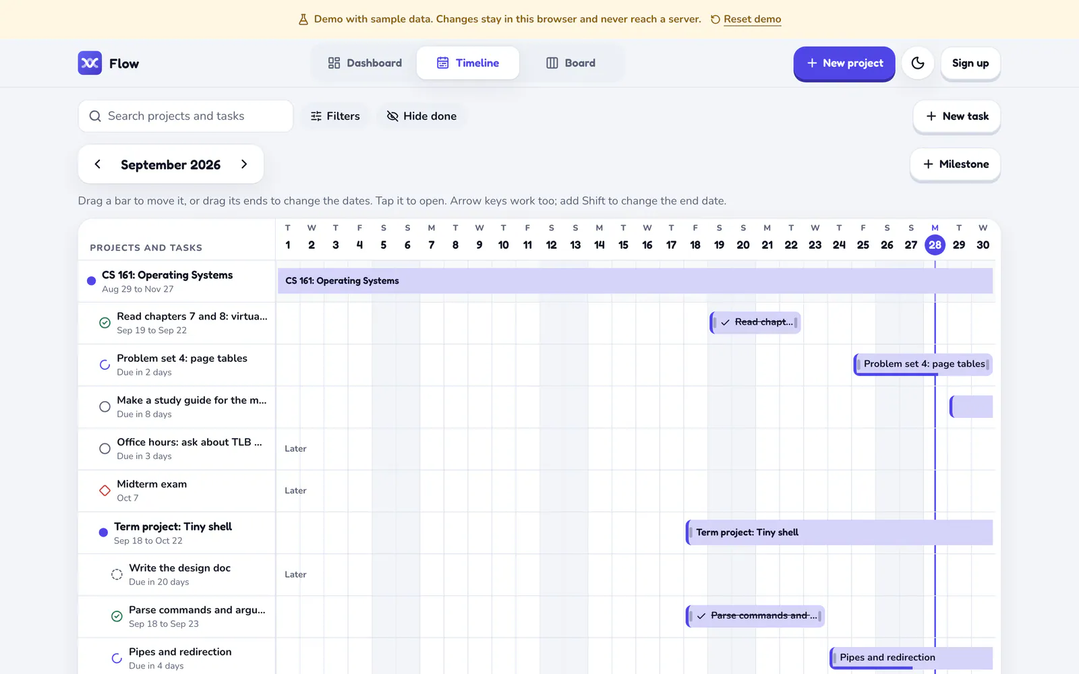Open the CS 161: Operating Systems timeline bar

635,281
